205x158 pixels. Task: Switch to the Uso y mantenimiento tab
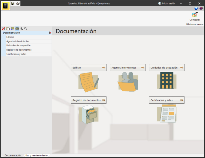36,155
